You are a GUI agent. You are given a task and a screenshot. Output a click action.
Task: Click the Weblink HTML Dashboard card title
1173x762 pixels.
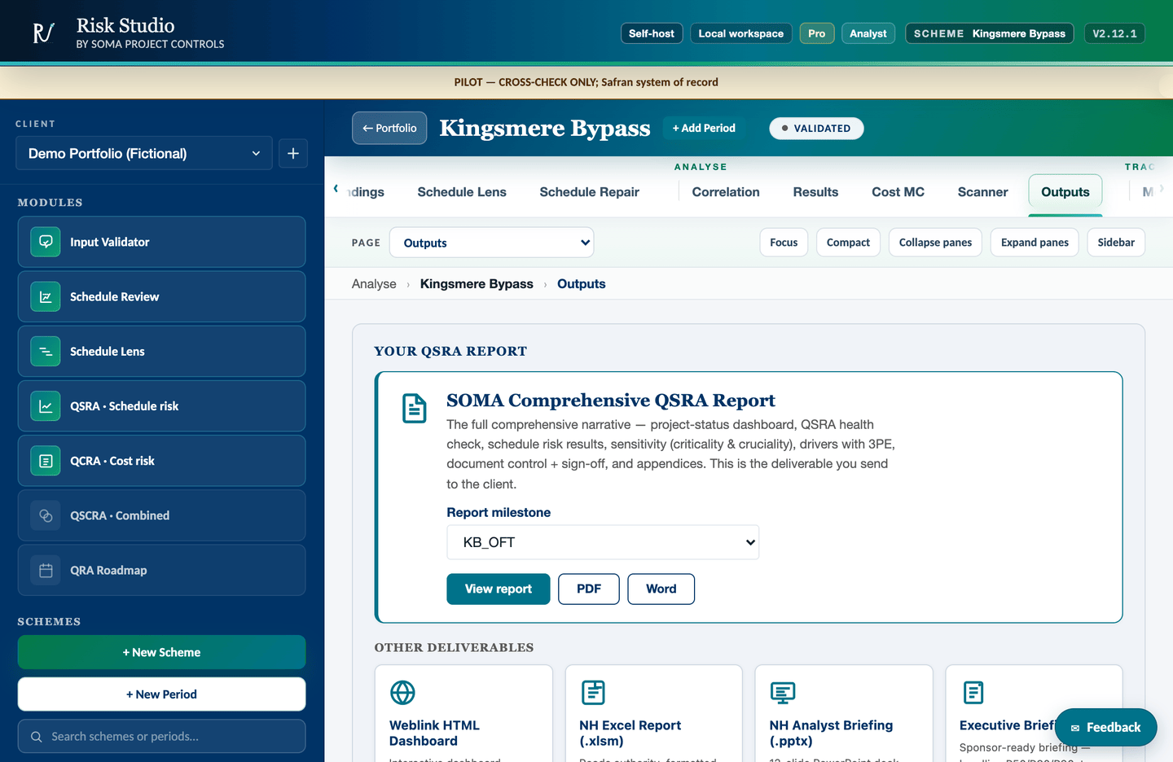point(434,733)
